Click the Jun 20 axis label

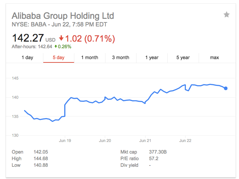point(105,140)
